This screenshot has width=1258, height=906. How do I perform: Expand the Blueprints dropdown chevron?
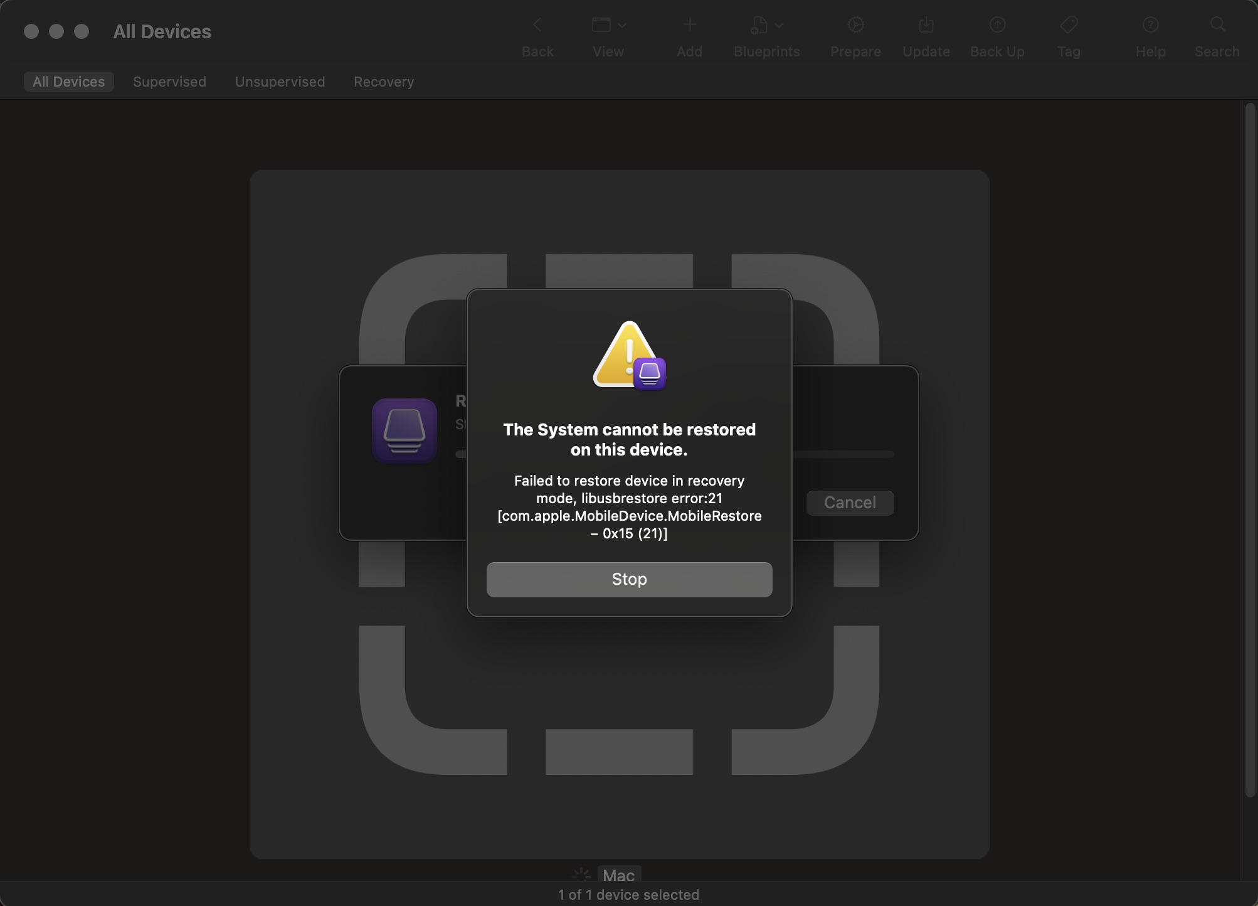coord(779,25)
